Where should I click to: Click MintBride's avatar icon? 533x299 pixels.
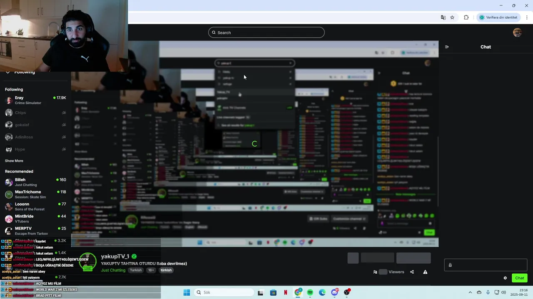click(x=9, y=219)
